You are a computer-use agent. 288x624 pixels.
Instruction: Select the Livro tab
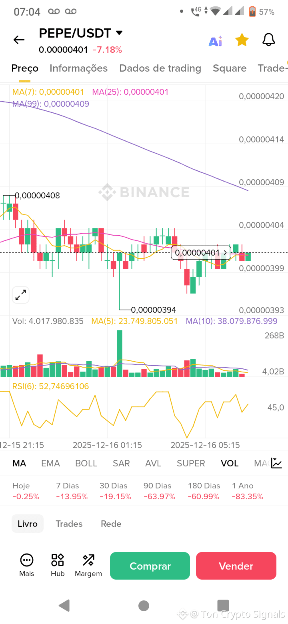pos(28,524)
